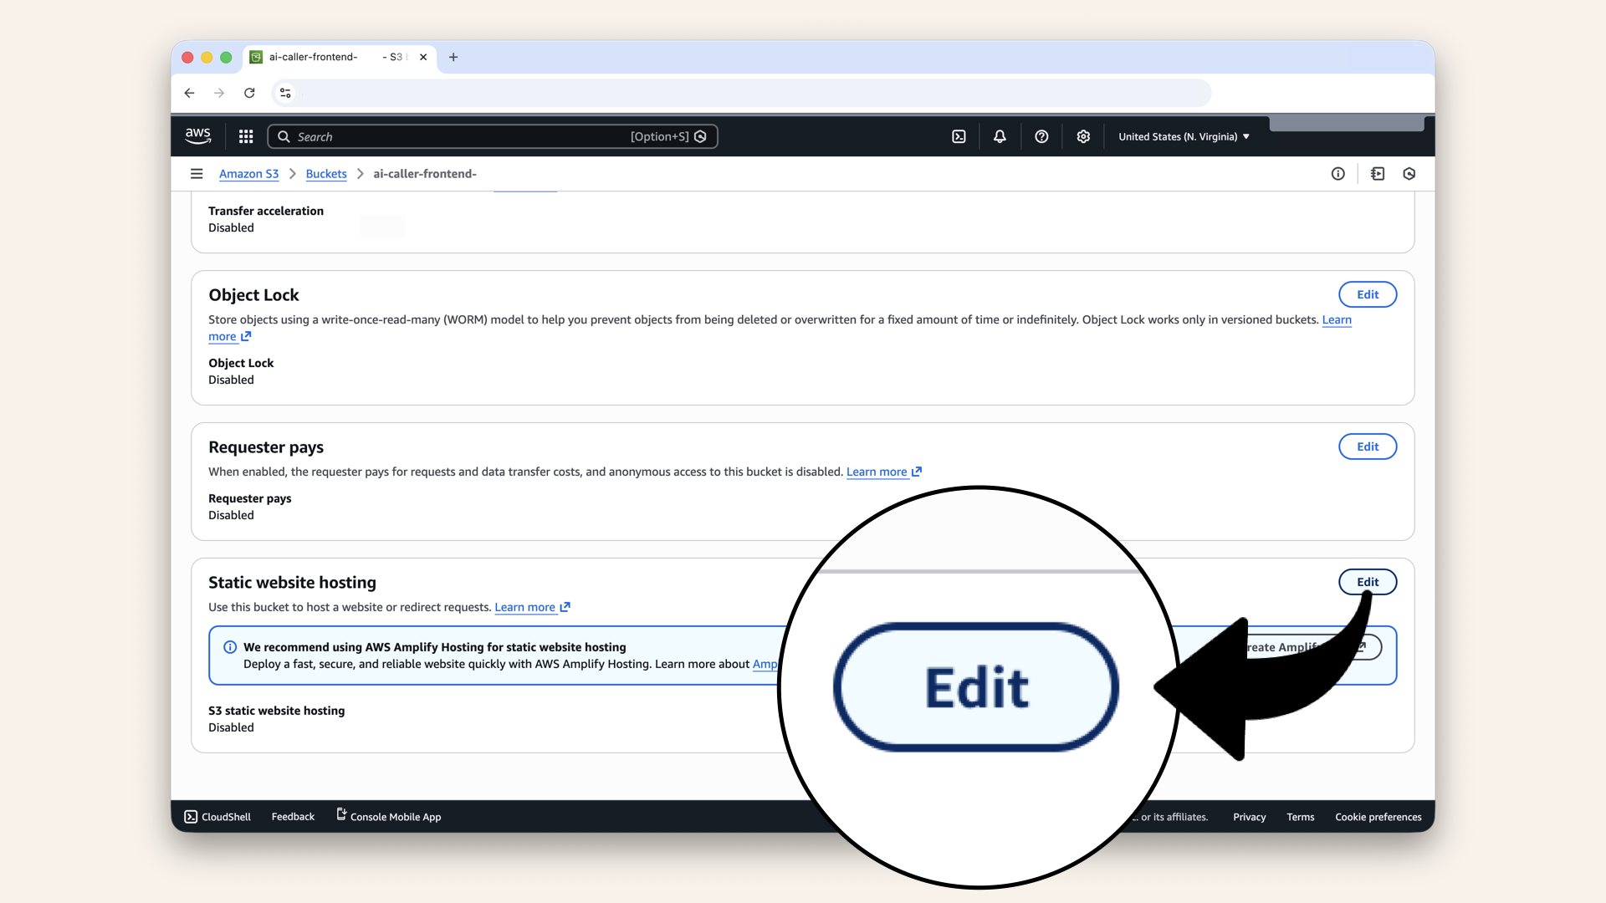The width and height of the screenshot is (1606, 903).
Task: Focus the AWS console search bar
Action: click(494, 135)
